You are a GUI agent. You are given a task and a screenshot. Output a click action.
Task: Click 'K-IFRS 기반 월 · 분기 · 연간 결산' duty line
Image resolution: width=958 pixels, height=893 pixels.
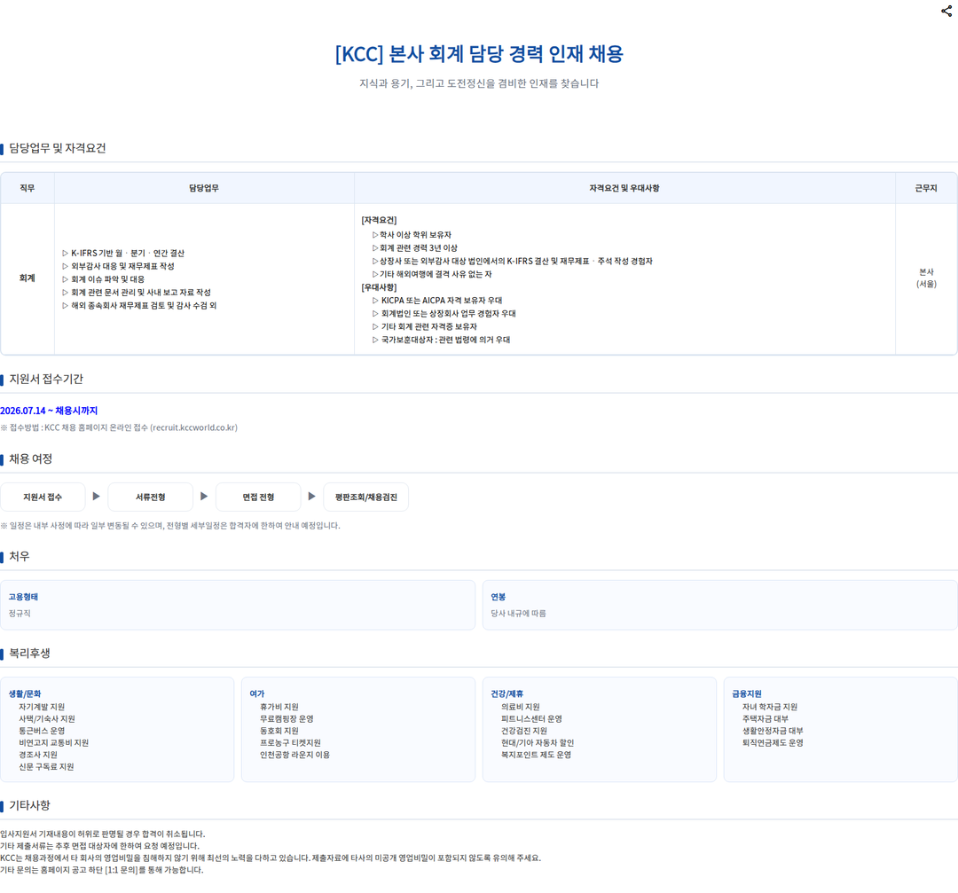pyautogui.click(x=122, y=253)
